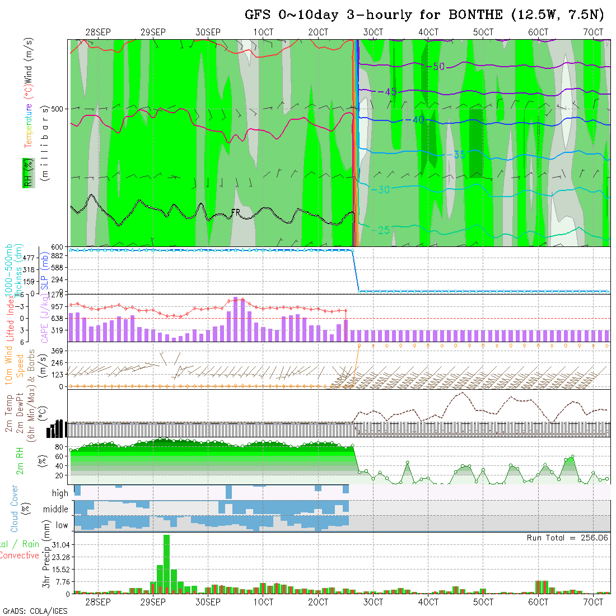Image resolution: width=616 pixels, height=616 pixels.
Task: Select the low cloud cover row label
Action: tap(62, 525)
